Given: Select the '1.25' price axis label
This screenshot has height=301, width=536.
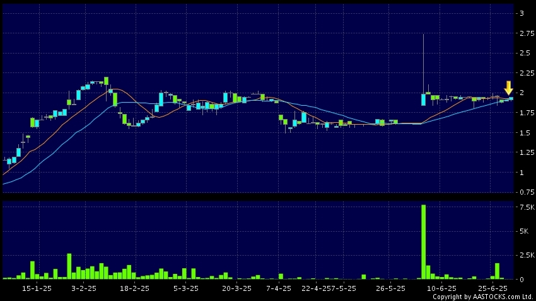Looking at the screenshot, I should click(x=527, y=152).
